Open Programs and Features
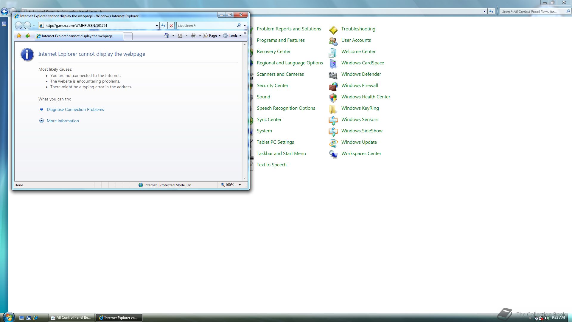 (x=281, y=40)
